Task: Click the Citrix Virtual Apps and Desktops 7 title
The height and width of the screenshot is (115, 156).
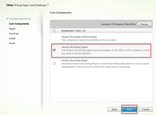Action: (x=27, y=5)
